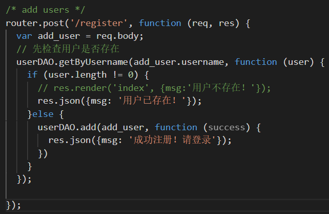Click the '(user)' callback parameter
Image resolution: width=329 pixels, height=214 pixels.
click(x=298, y=62)
